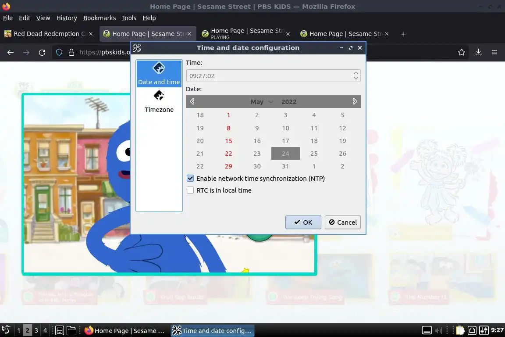Click Firefox back arrow
505x337 pixels.
[11, 52]
